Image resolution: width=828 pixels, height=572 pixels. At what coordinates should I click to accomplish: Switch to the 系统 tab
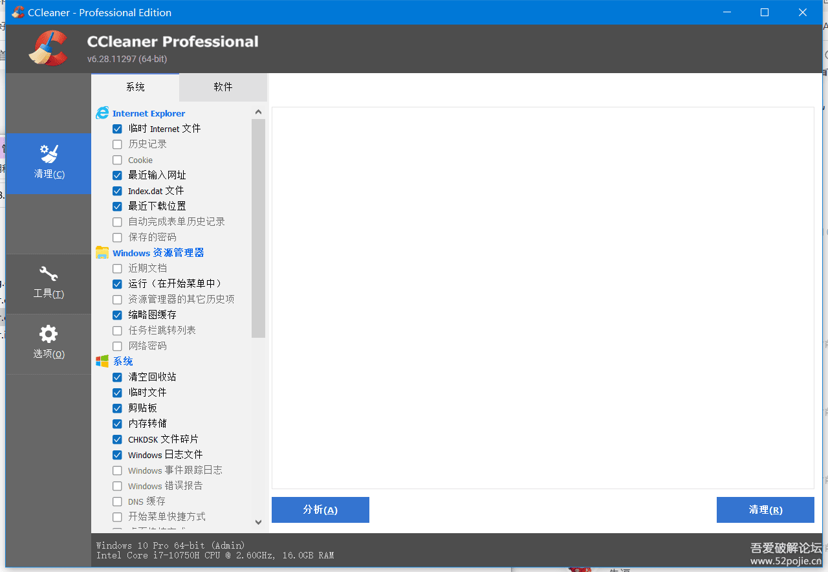pyautogui.click(x=135, y=87)
